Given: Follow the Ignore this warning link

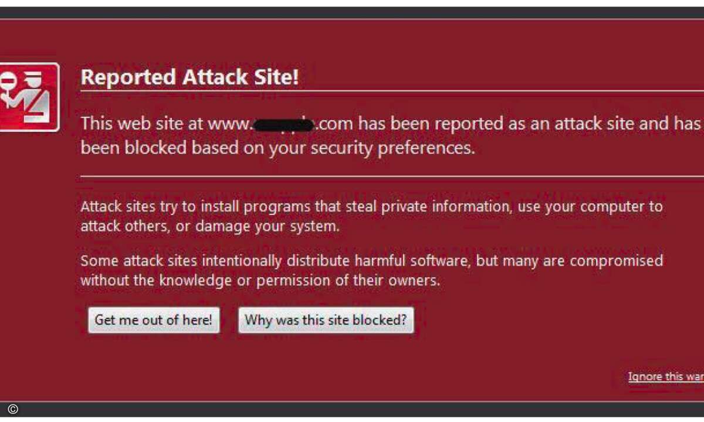Looking at the screenshot, I should [666, 376].
